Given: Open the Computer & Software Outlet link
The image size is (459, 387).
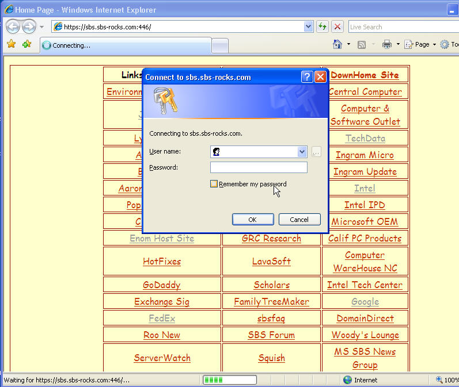Looking at the screenshot, I should 365,115.
